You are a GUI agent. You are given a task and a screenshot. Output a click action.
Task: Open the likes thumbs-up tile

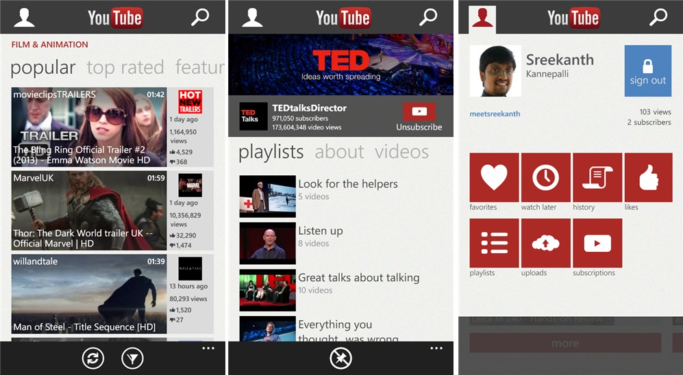(x=648, y=178)
